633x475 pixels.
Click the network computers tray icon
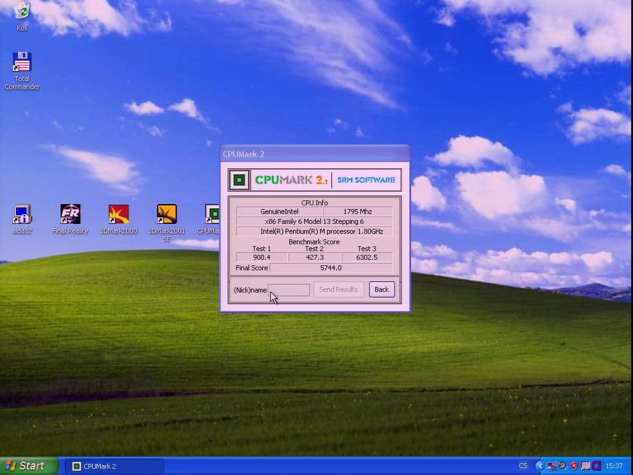tap(585, 466)
